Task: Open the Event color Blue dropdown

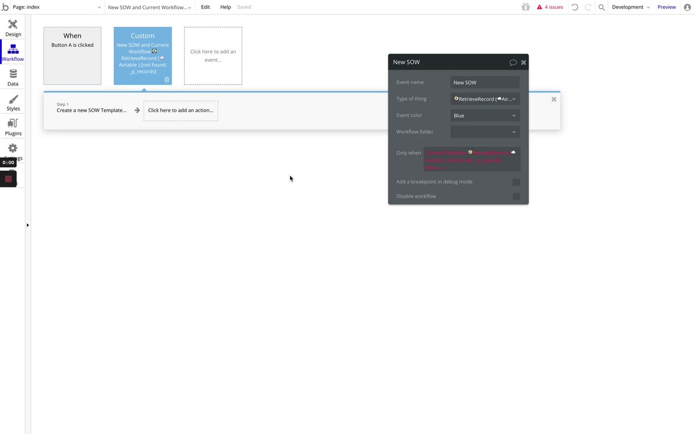Action: [x=485, y=116]
